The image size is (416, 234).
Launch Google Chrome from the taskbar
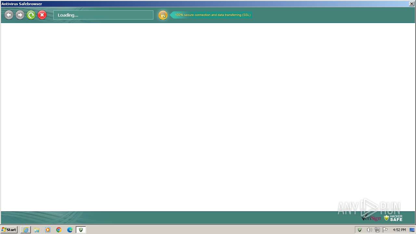point(59,230)
